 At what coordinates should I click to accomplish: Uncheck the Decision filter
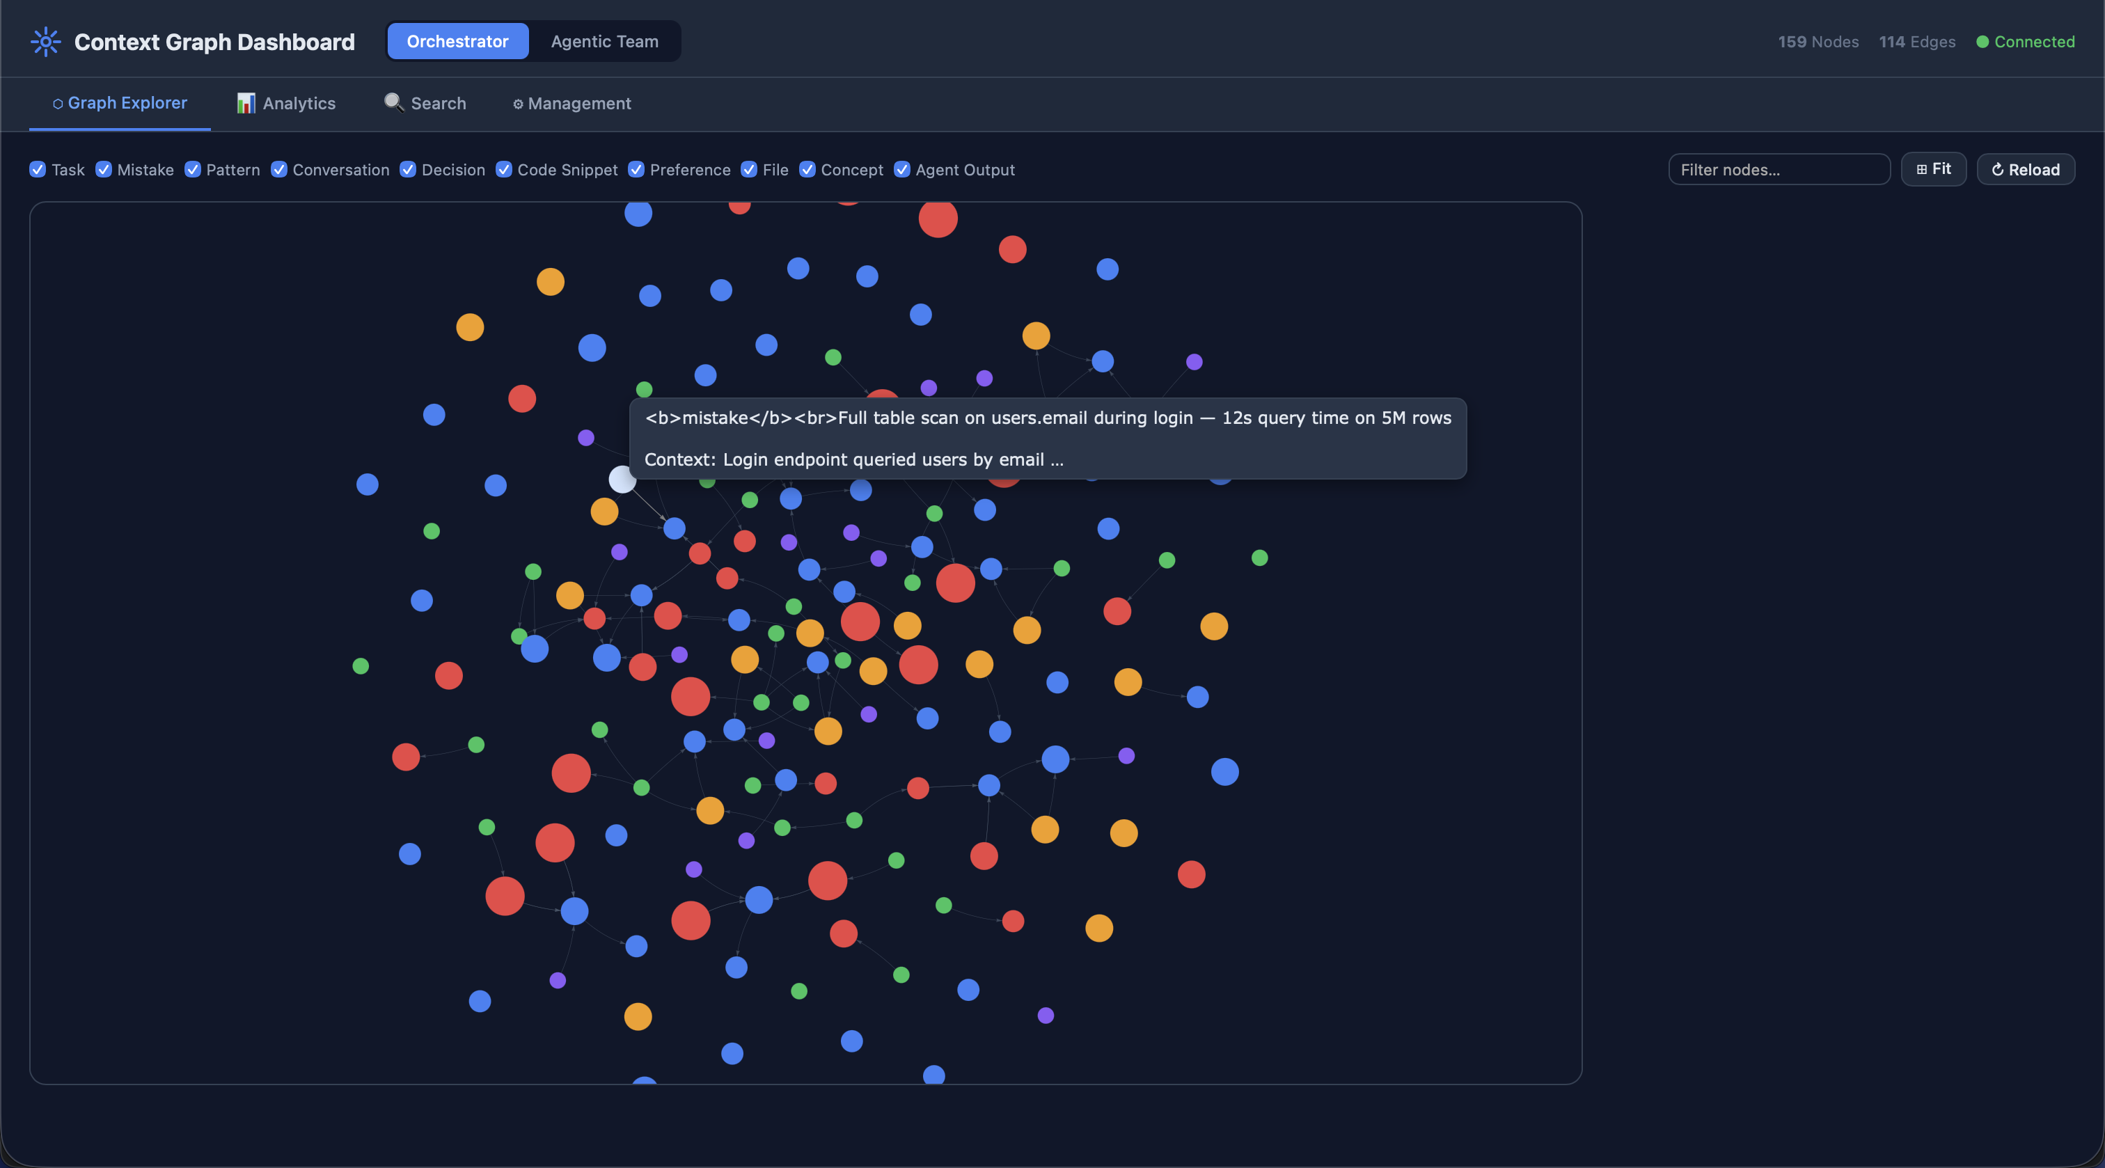pos(408,170)
